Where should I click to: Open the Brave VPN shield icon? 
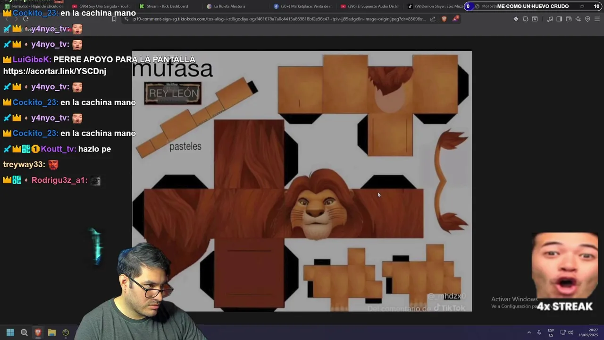(x=587, y=19)
